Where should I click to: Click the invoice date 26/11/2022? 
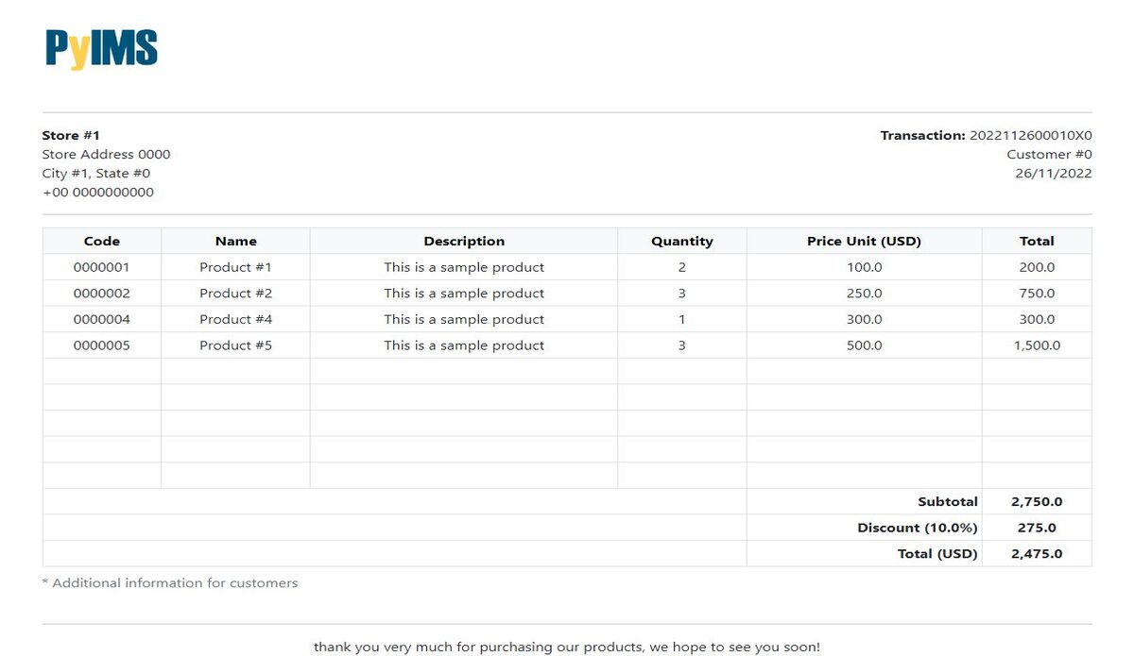point(1053,173)
